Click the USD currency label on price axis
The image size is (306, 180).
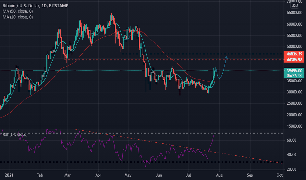(x=295, y=6)
